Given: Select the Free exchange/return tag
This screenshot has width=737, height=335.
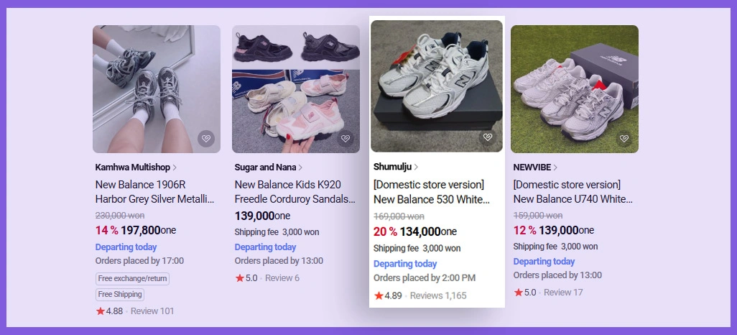Looking at the screenshot, I should tap(132, 278).
